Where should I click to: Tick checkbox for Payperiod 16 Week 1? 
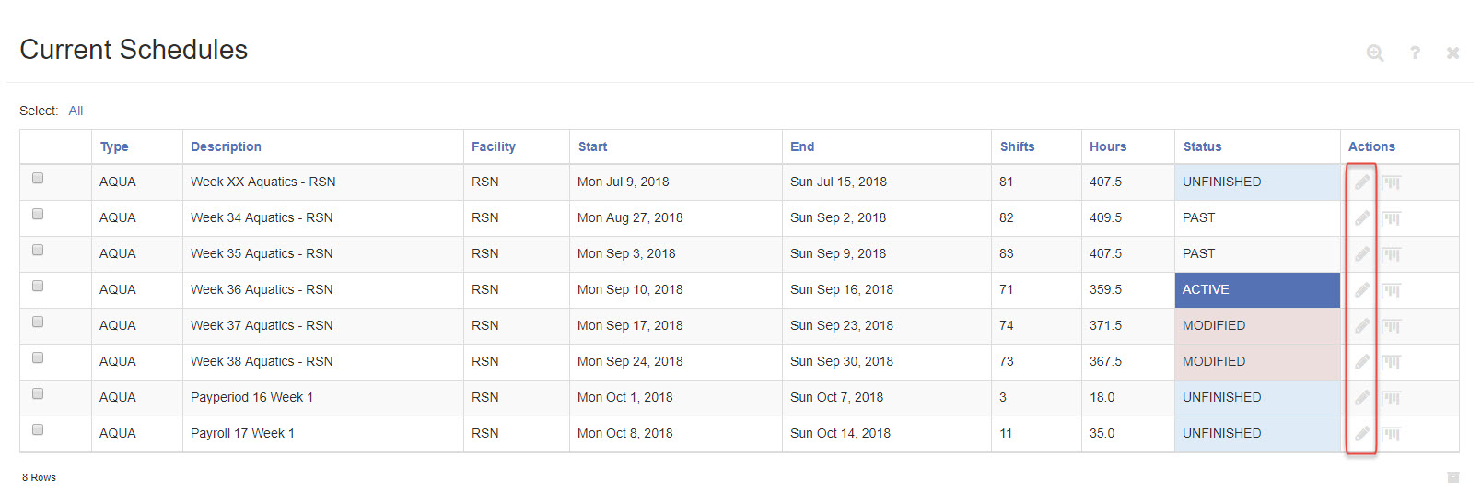coord(38,393)
